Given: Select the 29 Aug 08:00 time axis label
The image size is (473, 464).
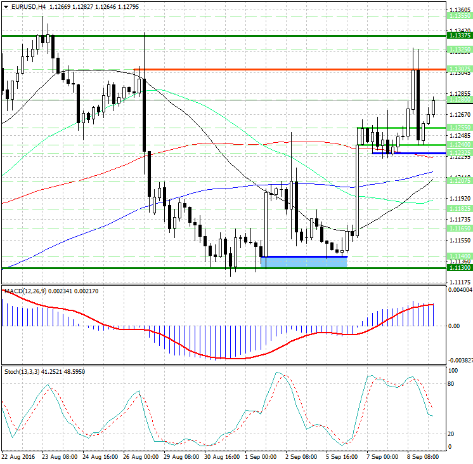Looking at the screenshot, I should coord(181,457).
